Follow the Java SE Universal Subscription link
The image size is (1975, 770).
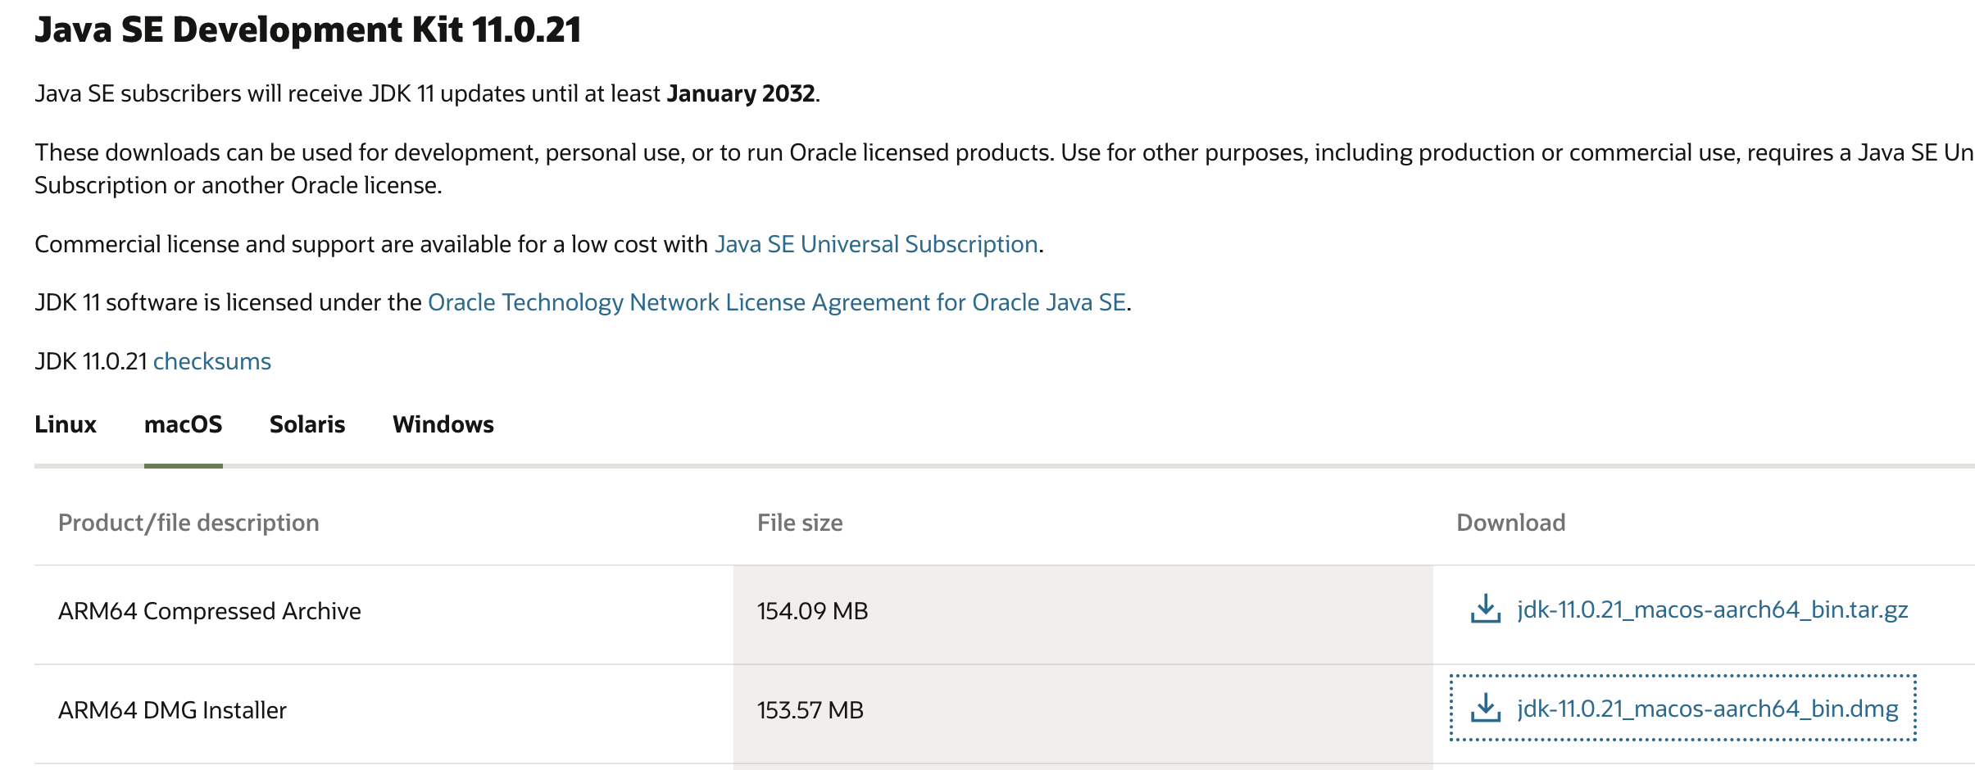pyautogui.click(x=876, y=244)
